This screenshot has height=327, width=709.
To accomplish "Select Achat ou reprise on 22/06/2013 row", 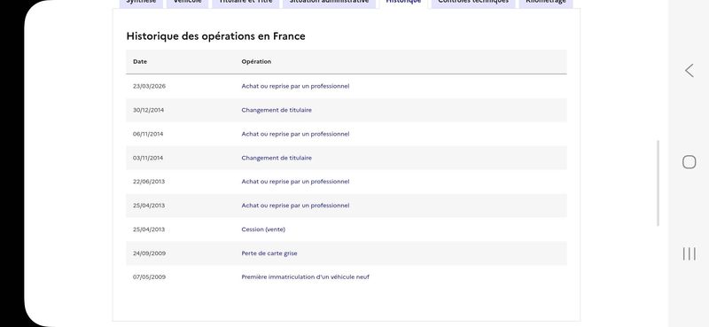I will (295, 182).
